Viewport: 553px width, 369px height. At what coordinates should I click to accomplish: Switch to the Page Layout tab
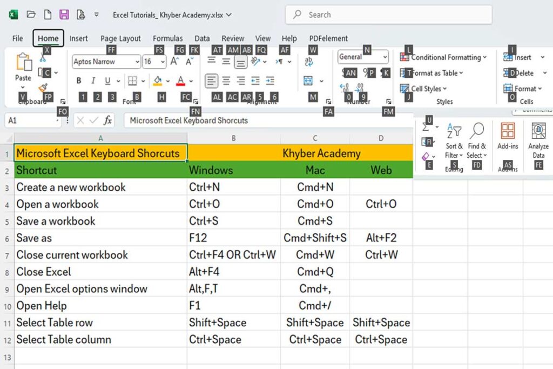tap(120, 38)
